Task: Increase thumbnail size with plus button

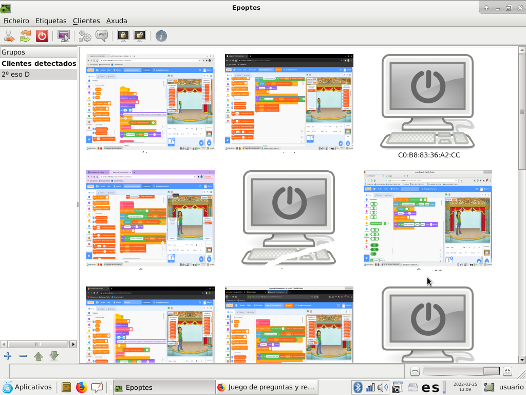Action: coord(507,371)
